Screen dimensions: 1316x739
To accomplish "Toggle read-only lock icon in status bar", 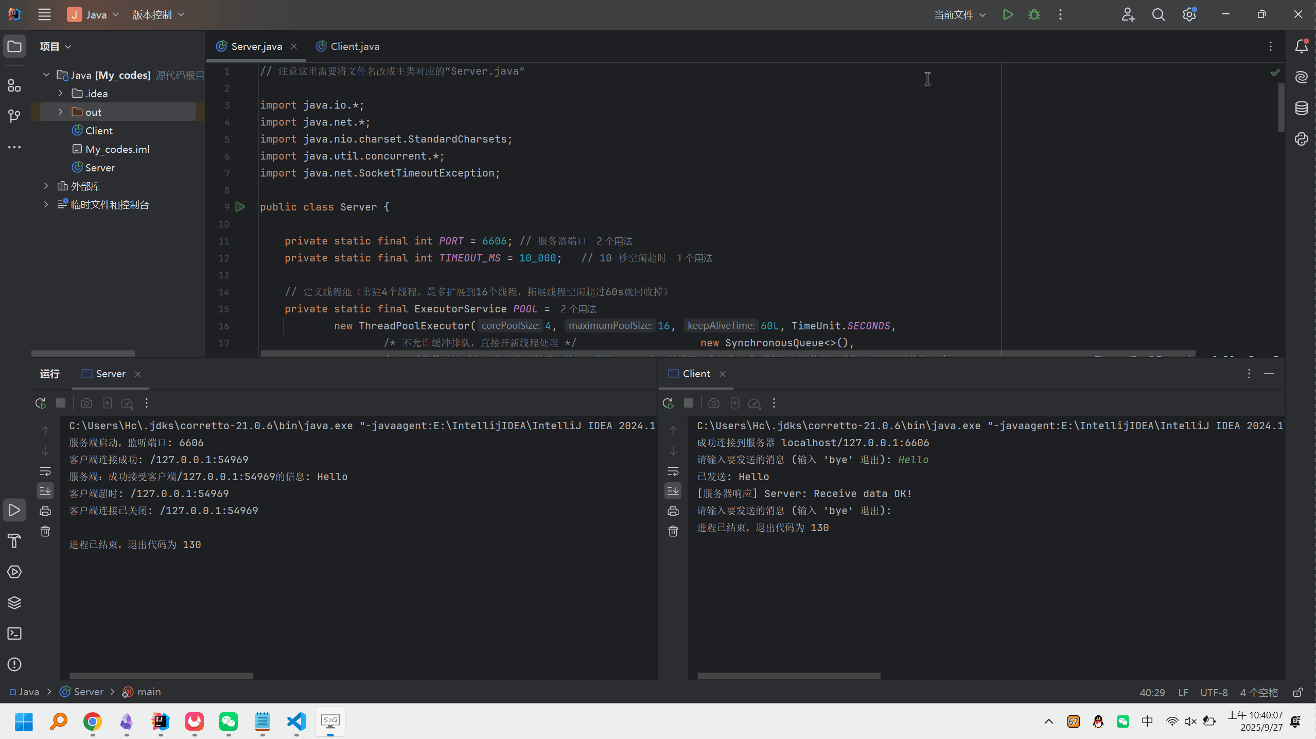I will pyautogui.click(x=1298, y=693).
